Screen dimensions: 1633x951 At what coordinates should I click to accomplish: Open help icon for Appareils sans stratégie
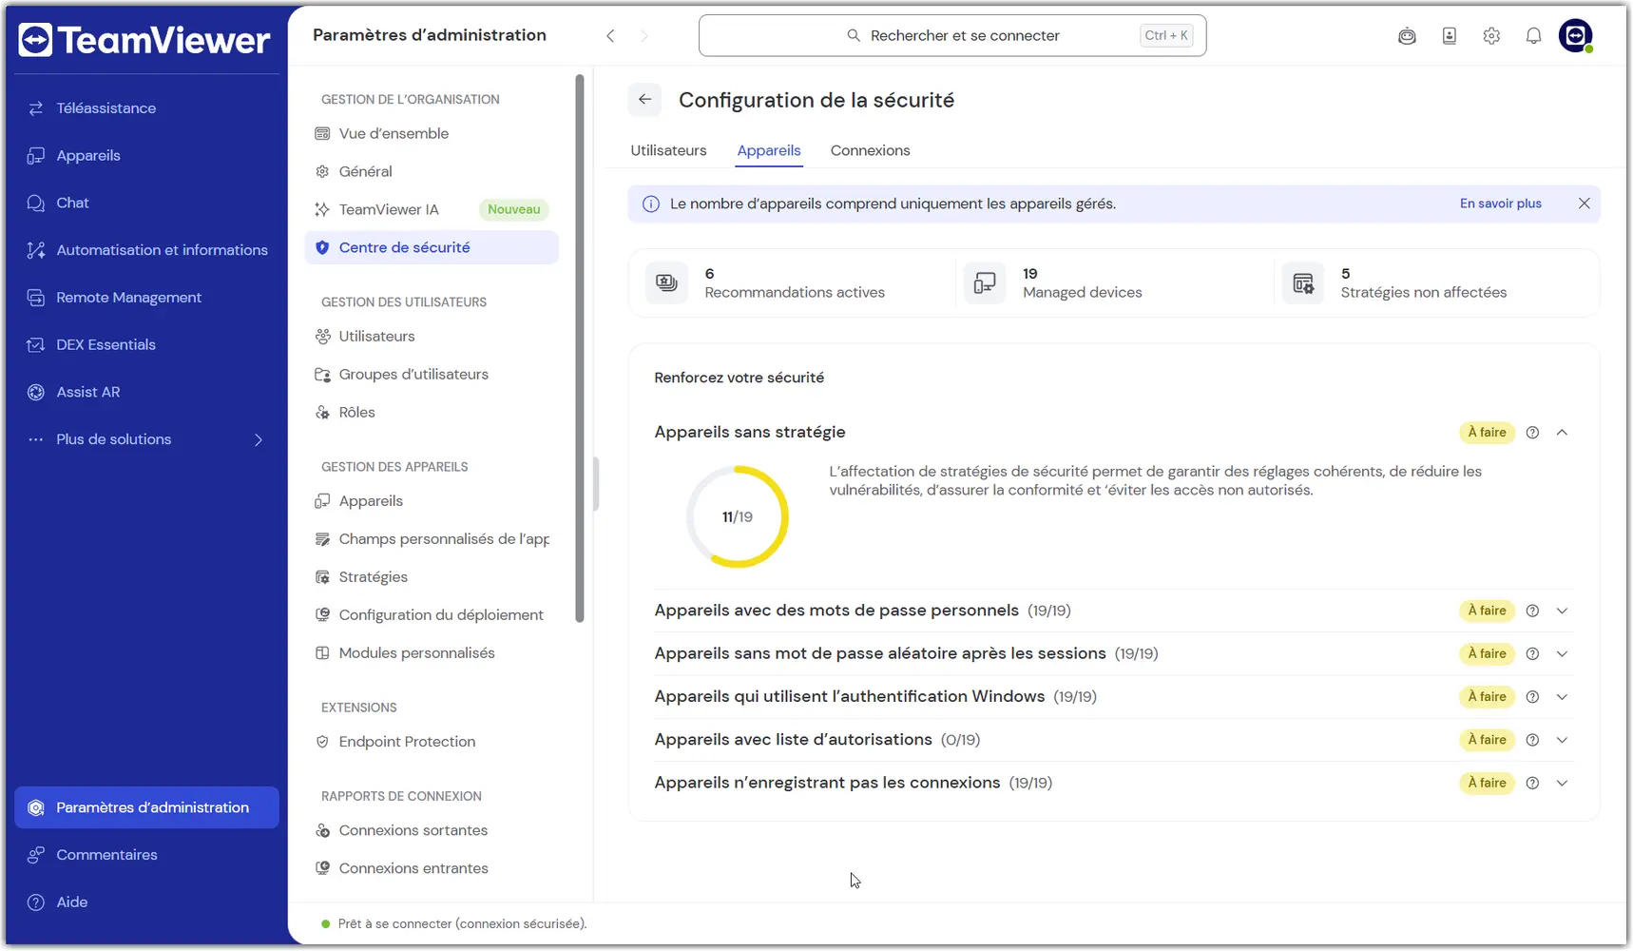point(1532,433)
